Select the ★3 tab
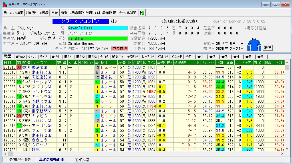This screenshot has width=292, height=164. 224,57
